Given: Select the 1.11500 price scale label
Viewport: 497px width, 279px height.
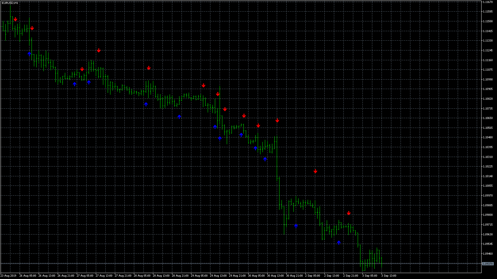Looking at the screenshot, I should pyautogui.click(x=488, y=21).
